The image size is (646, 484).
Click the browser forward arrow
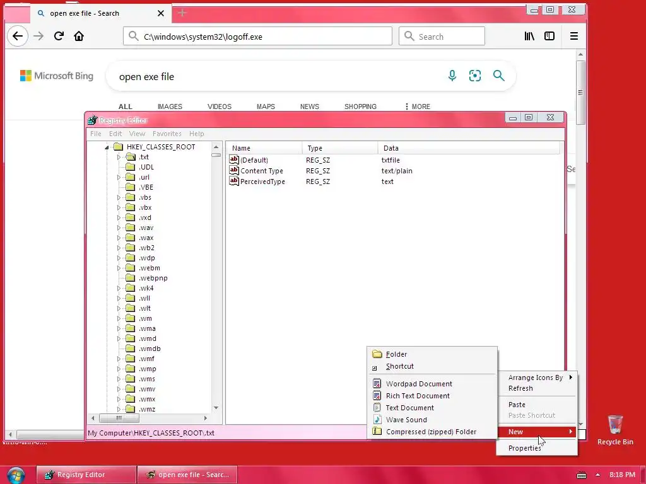(x=38, y=36)
